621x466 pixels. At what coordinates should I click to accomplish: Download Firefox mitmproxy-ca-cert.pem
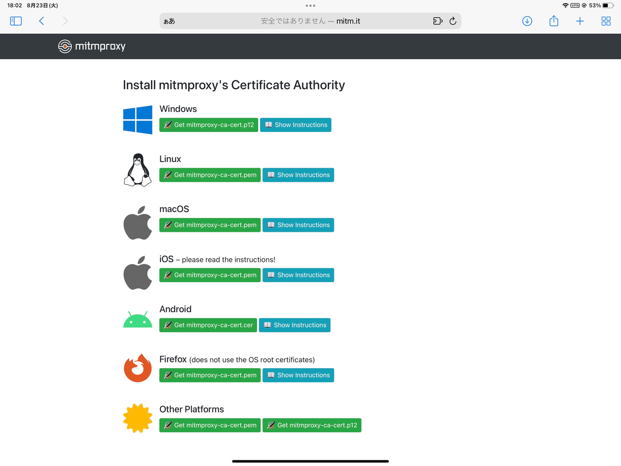[210, 375]
